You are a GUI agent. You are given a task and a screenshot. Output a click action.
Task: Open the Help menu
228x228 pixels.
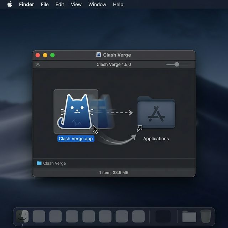[118, 4]
